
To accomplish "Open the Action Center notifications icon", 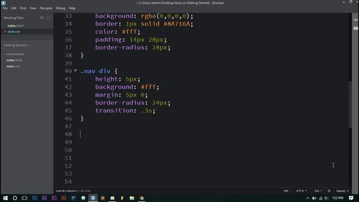I will pyautogui.click(x=351, y=198).
